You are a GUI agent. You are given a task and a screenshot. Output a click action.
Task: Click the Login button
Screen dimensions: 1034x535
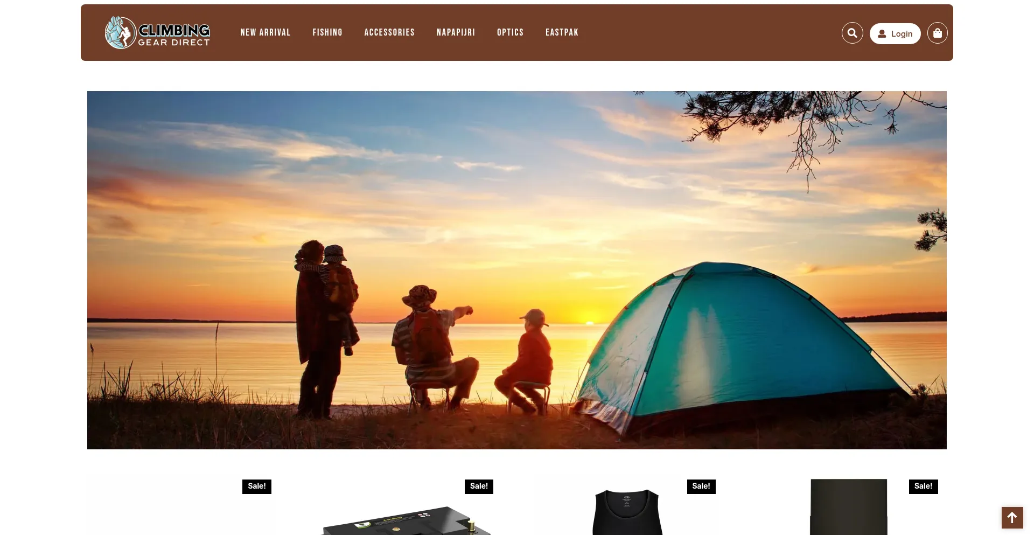895,33
